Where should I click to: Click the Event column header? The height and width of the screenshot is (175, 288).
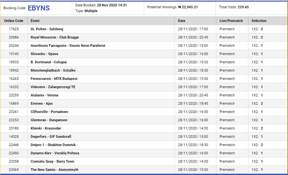[x=35, y=21]
